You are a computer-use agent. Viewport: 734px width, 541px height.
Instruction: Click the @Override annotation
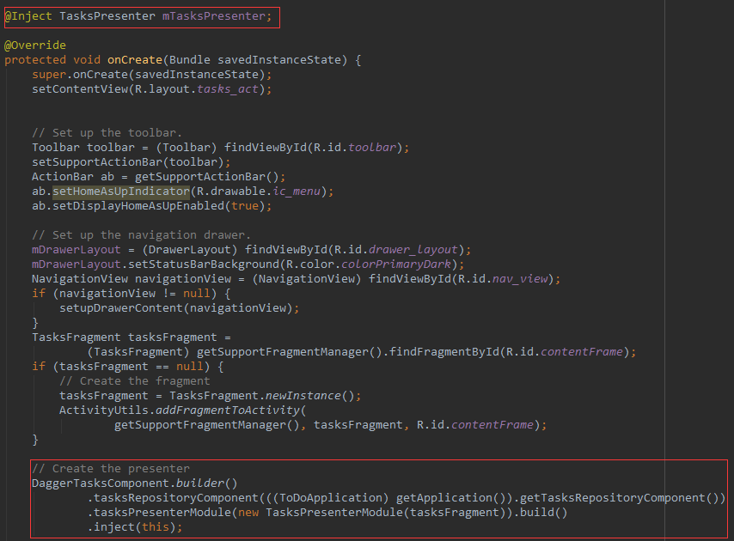pos(35,46)
